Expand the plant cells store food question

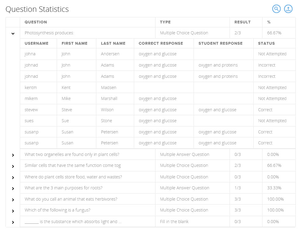(13, 178)
